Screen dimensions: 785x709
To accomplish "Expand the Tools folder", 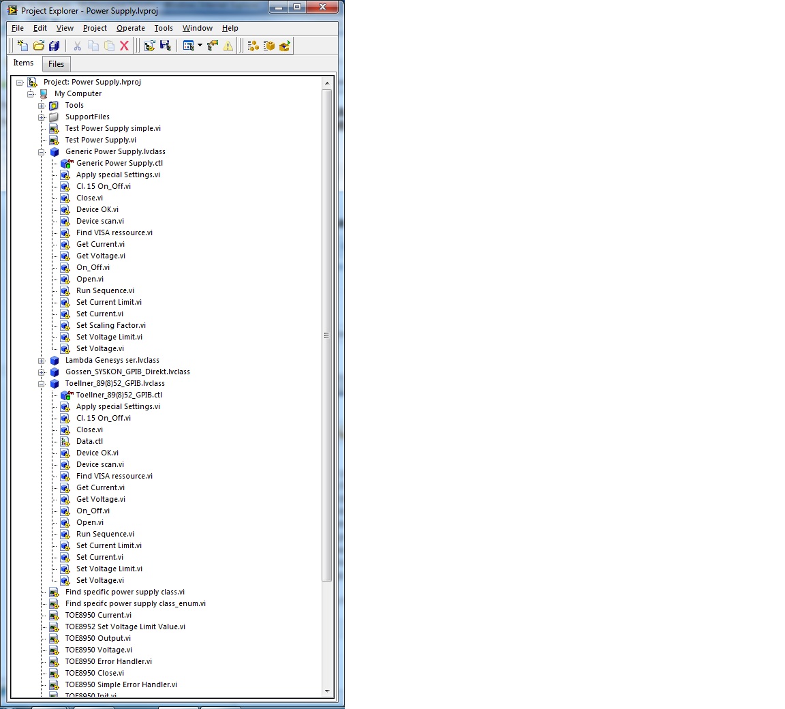I will coord(42,106).
